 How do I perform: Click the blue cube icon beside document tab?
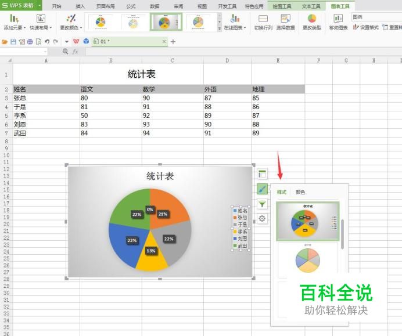tap(87, 41)
